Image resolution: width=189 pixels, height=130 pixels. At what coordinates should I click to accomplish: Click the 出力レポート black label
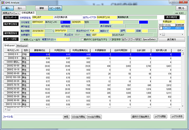point(11,17)
